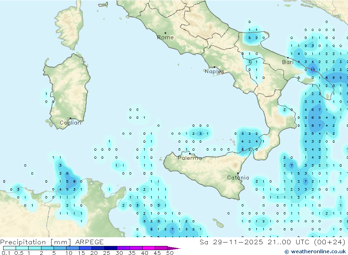Select the legend swatch between 1 and 2
Screen dimensions: 348x255
tap(34, 248)
